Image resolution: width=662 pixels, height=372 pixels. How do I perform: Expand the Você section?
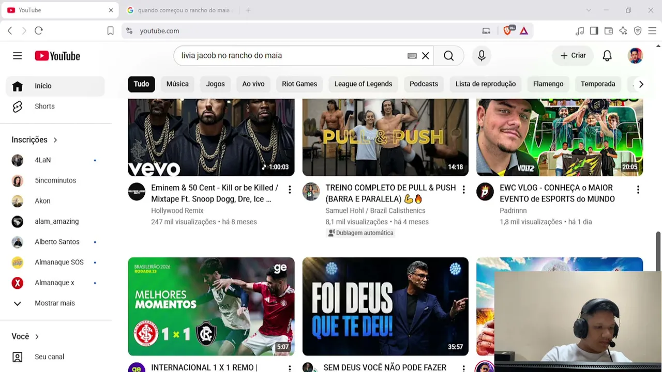tap(25, 336)
